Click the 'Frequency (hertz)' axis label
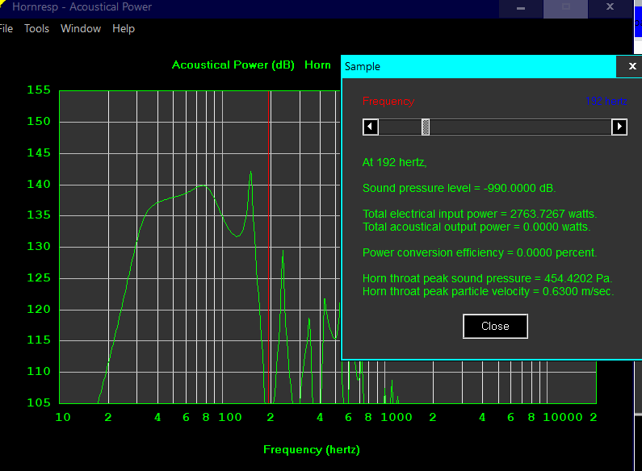The width and height of the screenshot is (642, 471). [311, 450]
